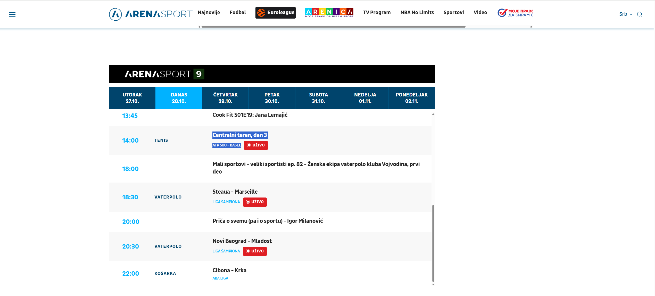Open the NBA No Limits menu item
The width and height of the screenshot is (655, 296).
[x=417, y=13]
